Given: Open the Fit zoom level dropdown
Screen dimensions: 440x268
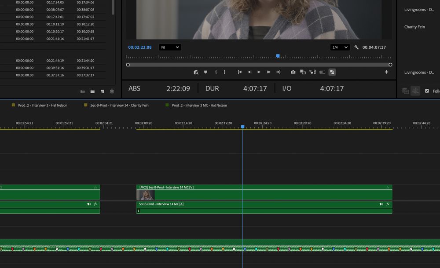Looking at the screenshot, I should (170, 47).
